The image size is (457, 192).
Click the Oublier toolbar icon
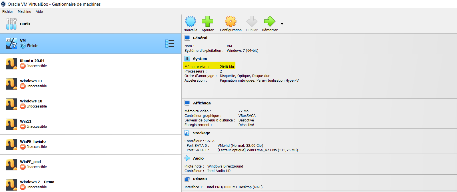coord(252,22)
